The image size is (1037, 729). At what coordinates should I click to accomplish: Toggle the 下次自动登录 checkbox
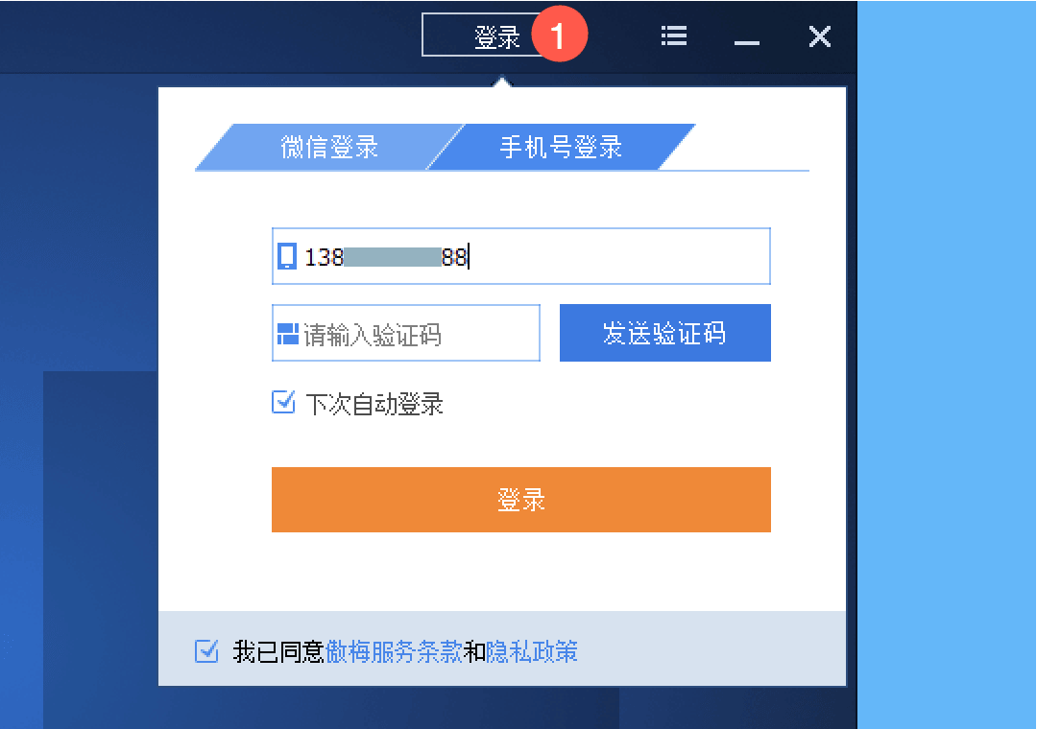[x=283, y=402]
